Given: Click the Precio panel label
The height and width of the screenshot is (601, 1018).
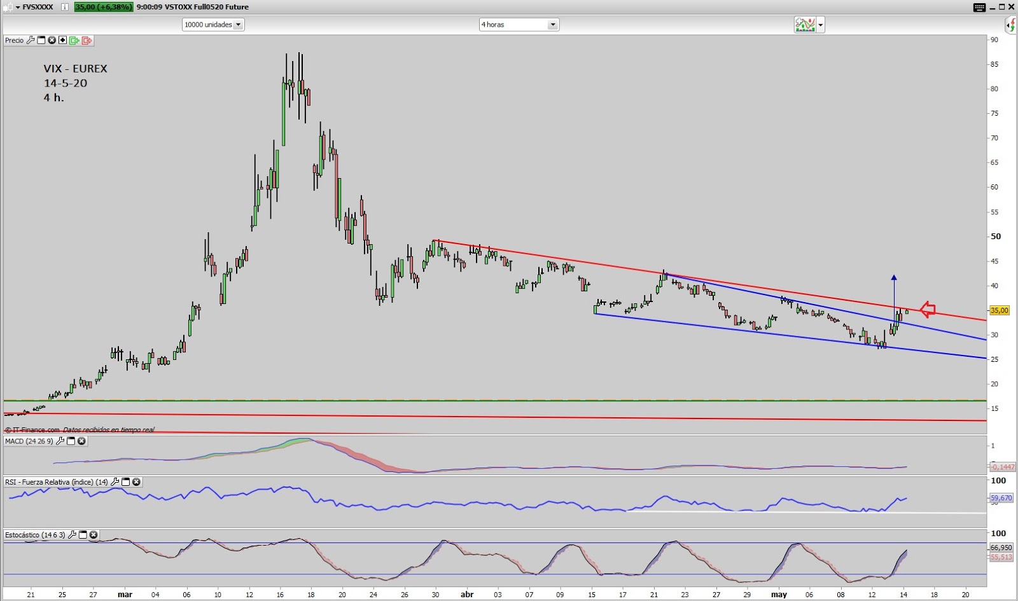Looking at the screenshot, I should [14, 40].
